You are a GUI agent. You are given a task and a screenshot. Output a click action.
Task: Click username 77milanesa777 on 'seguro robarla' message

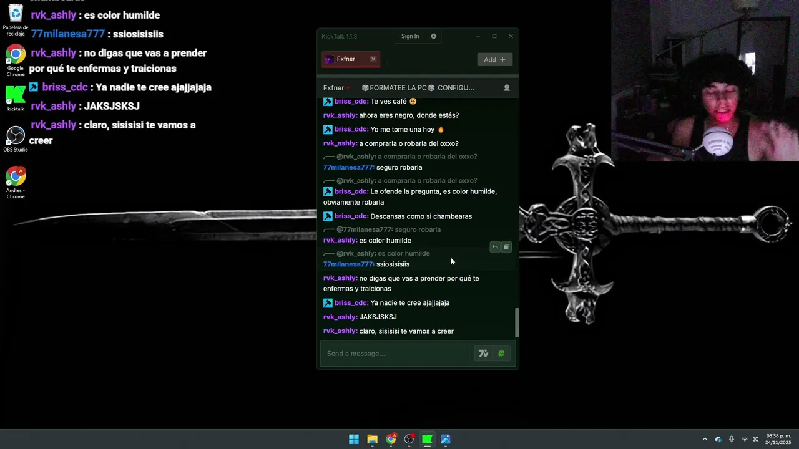(x=348, y=167)
